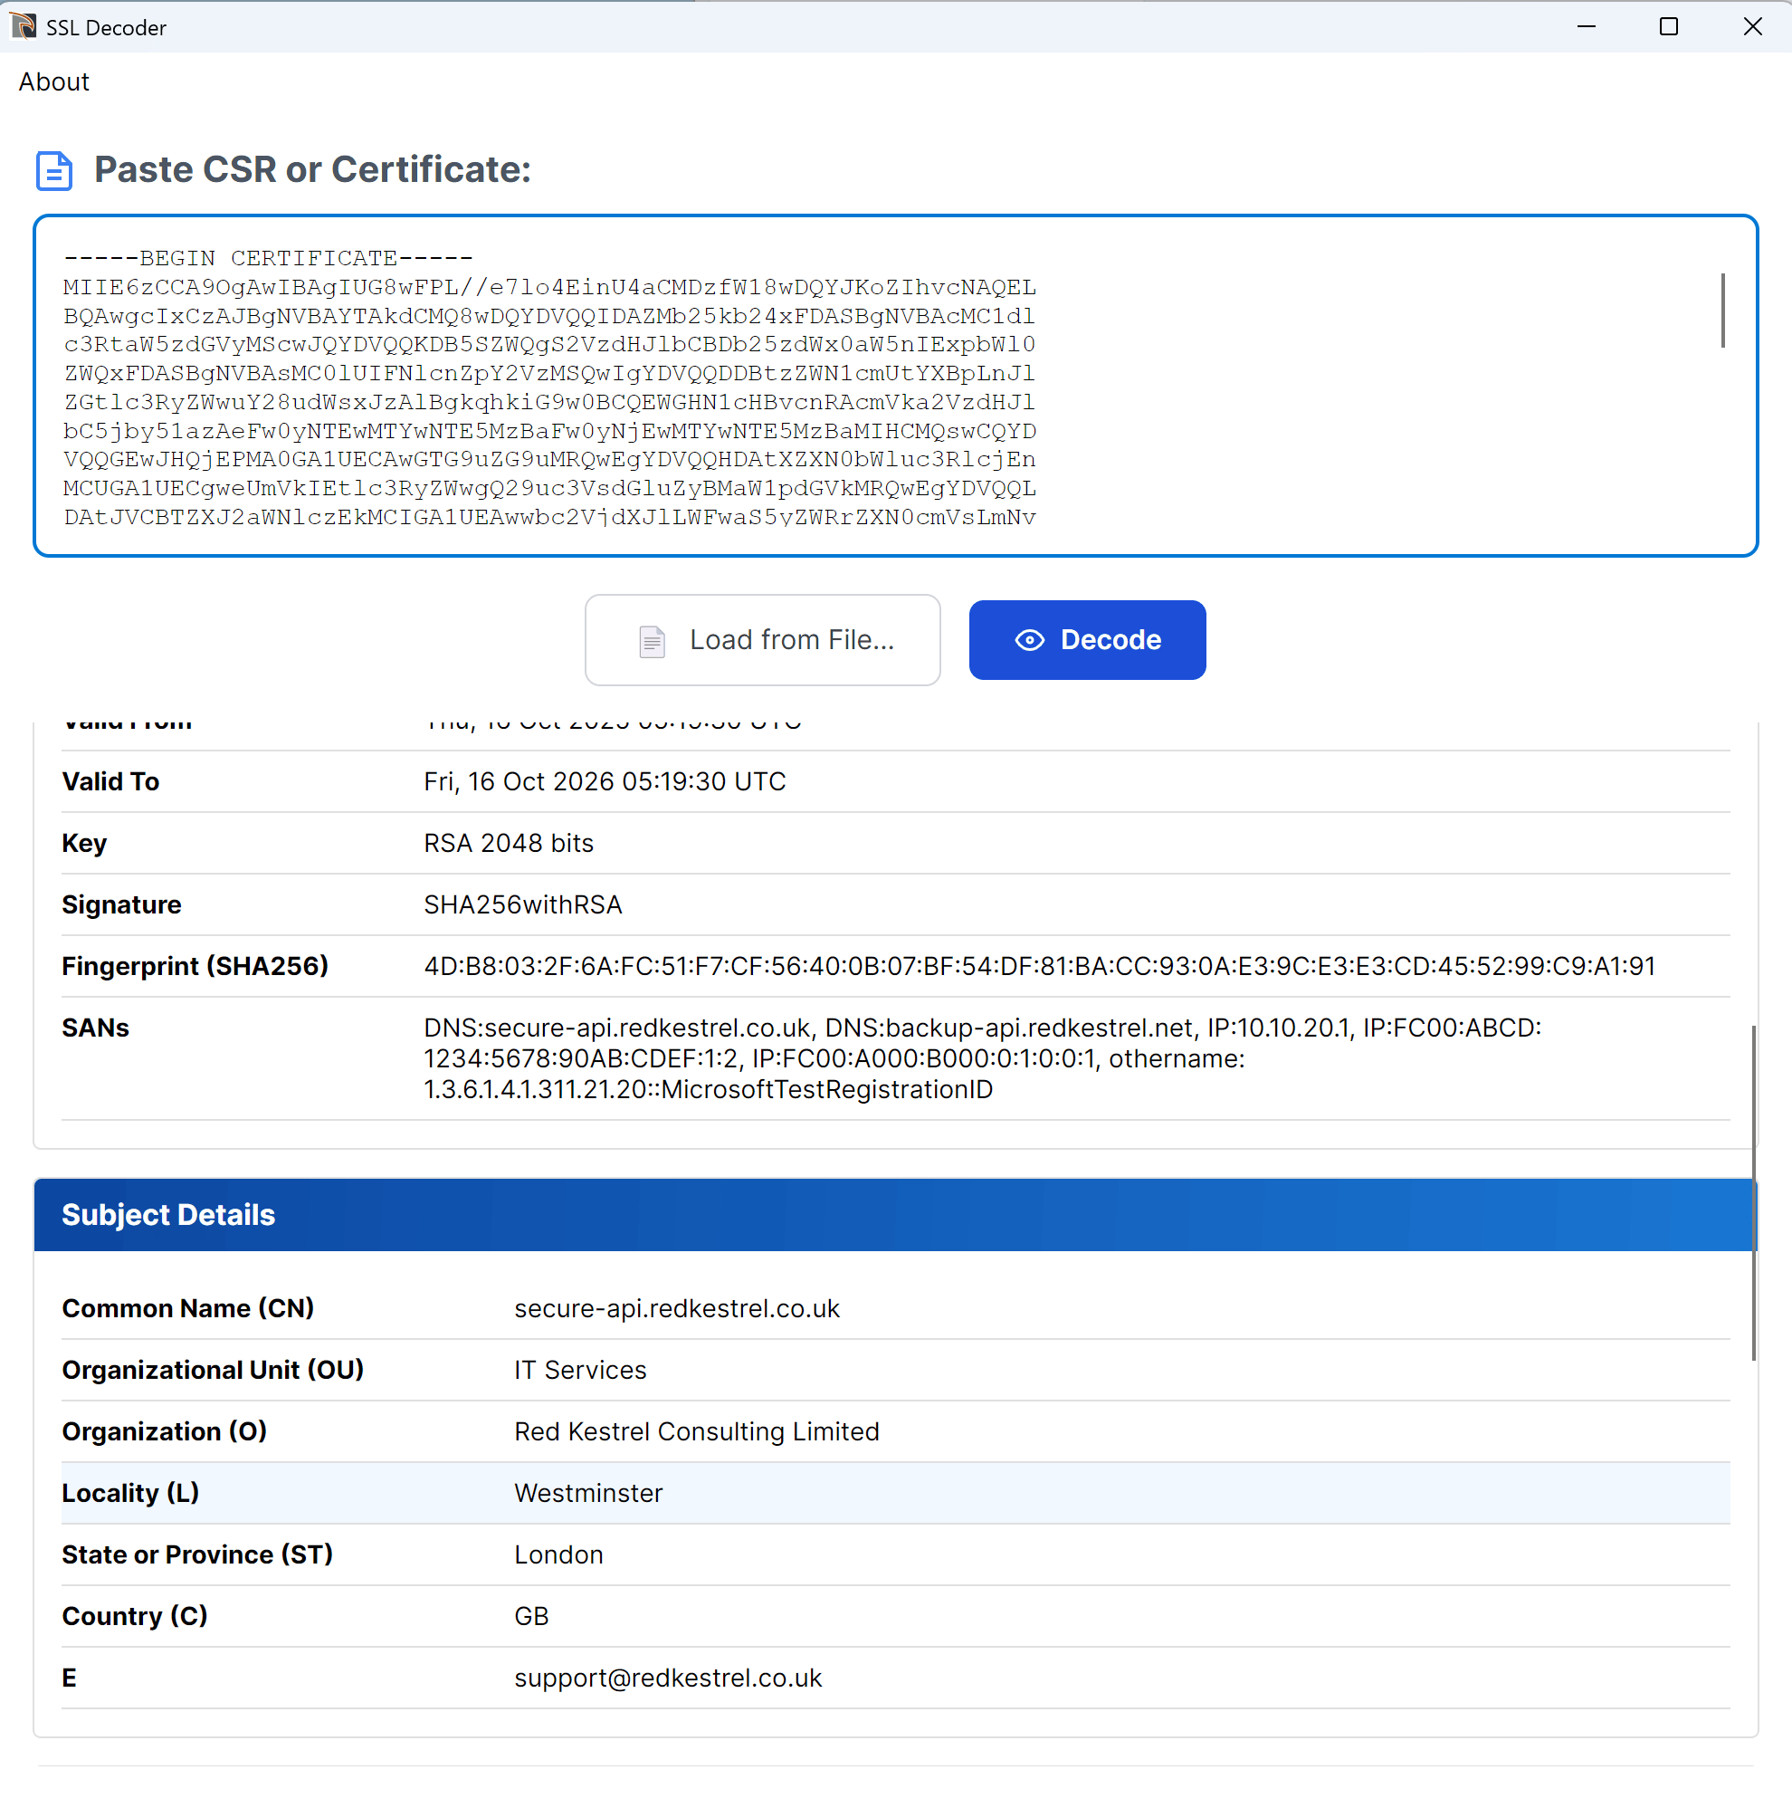This screenshot has height=1798, width=1792.
Task: Click the 'Signature' row label
Action: click(122, 904)
